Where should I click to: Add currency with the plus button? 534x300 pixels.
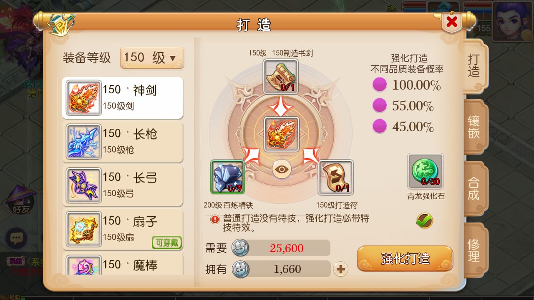click(341, 269)
